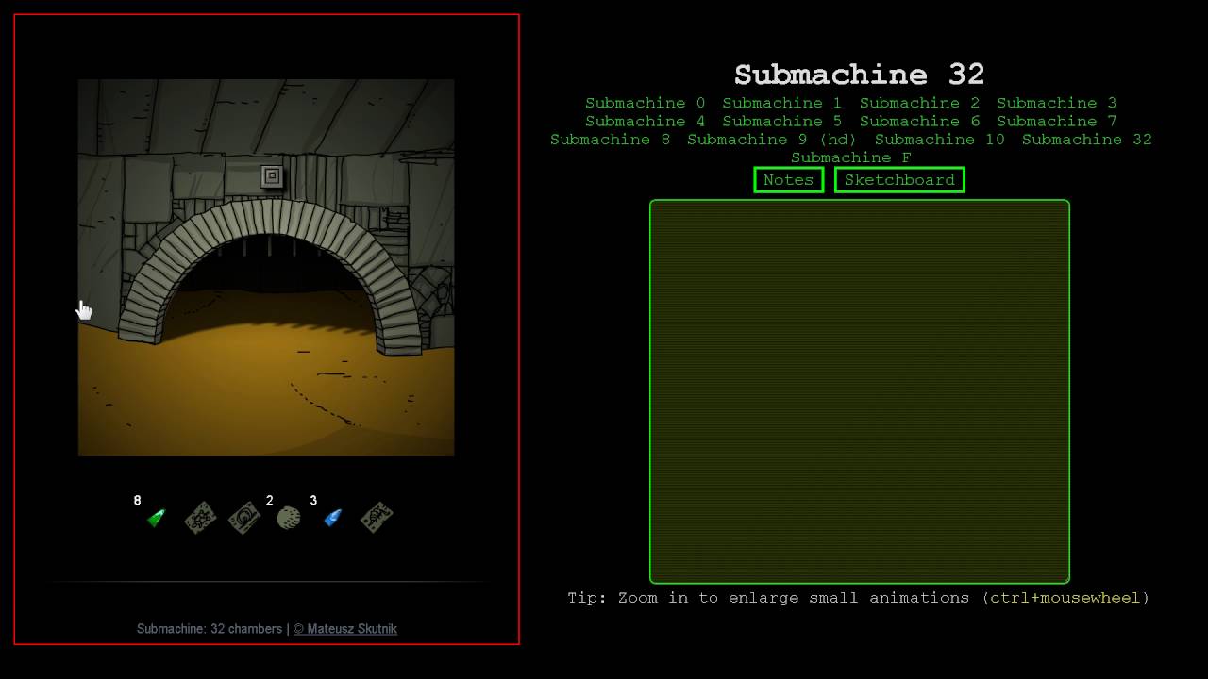1208x679 pixels.
Task: Go to Submachine 4
Action: [645, 121]
